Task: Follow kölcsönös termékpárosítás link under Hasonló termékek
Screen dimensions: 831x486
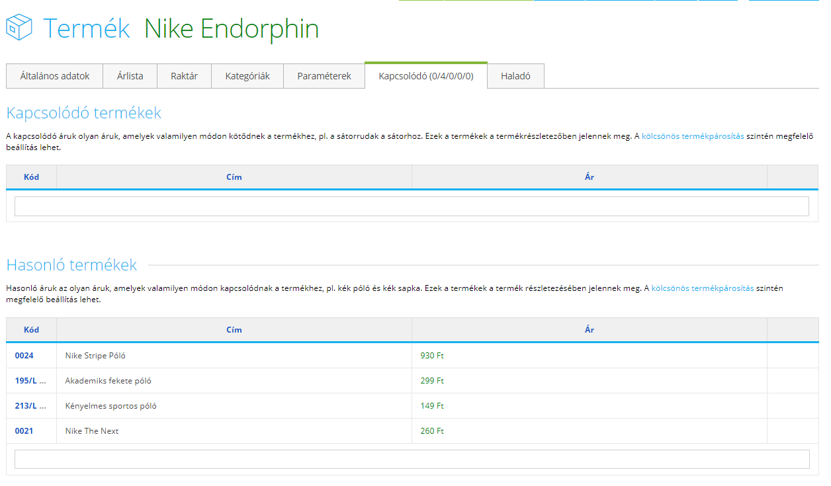Action: click(x=703, y=288)
